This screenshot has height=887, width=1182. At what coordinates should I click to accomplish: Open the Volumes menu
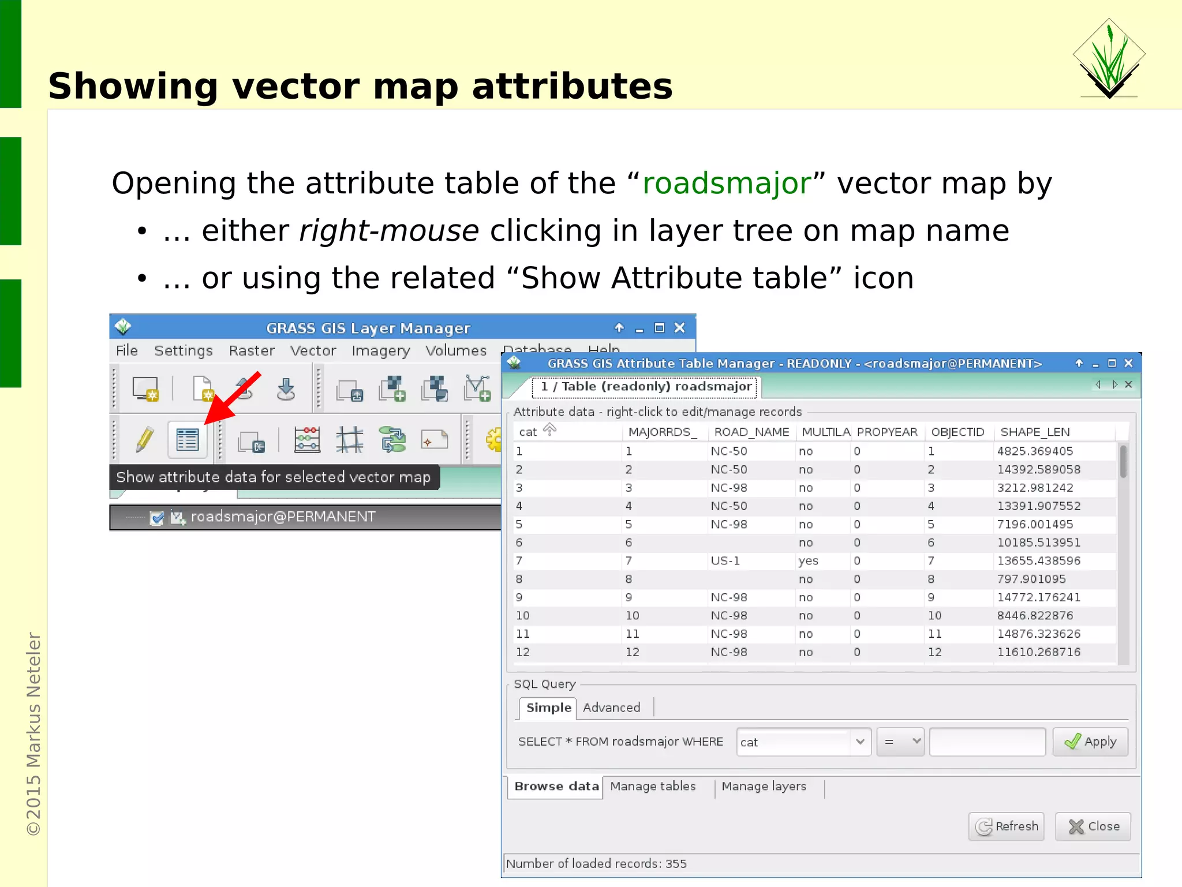pyautogui.click(x=456, y=350)
